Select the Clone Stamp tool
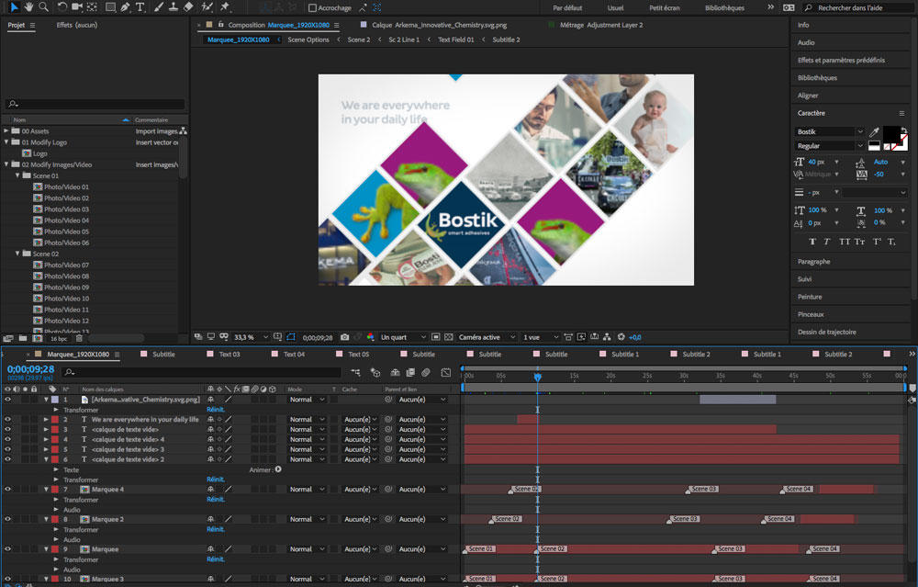Viewport: 918px width, 587px height. click(174, 7)
